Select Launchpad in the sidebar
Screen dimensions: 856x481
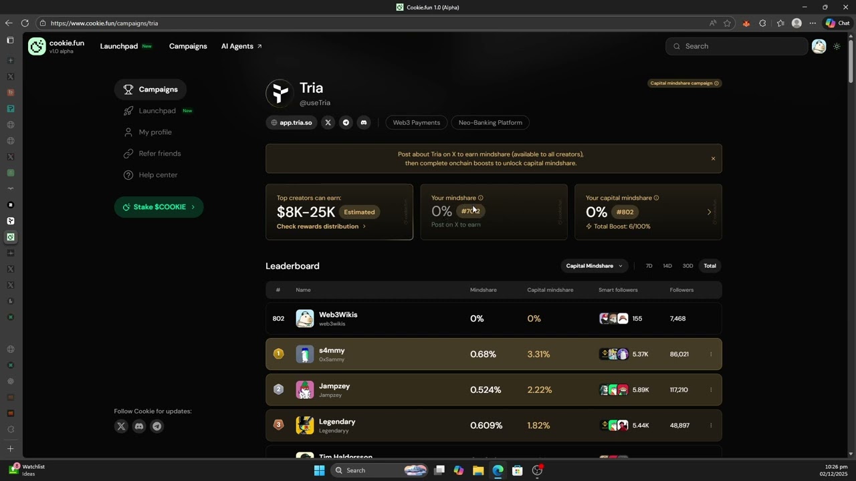tap(157, 111)
